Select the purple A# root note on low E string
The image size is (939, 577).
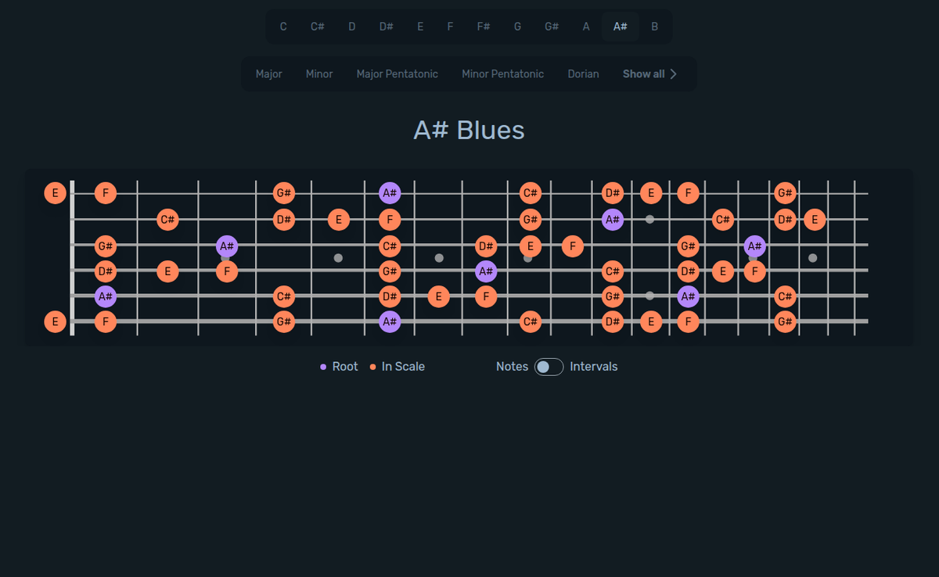[389, 321]
